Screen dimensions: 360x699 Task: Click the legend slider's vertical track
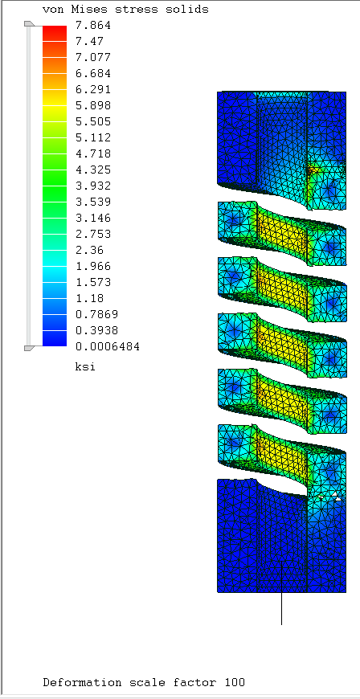29,186
